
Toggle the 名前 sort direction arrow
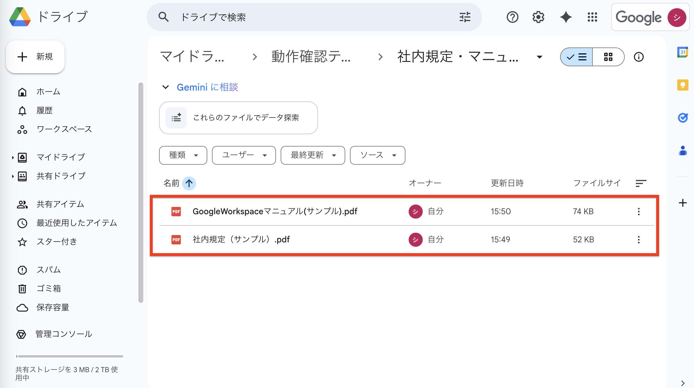point(189,183)
